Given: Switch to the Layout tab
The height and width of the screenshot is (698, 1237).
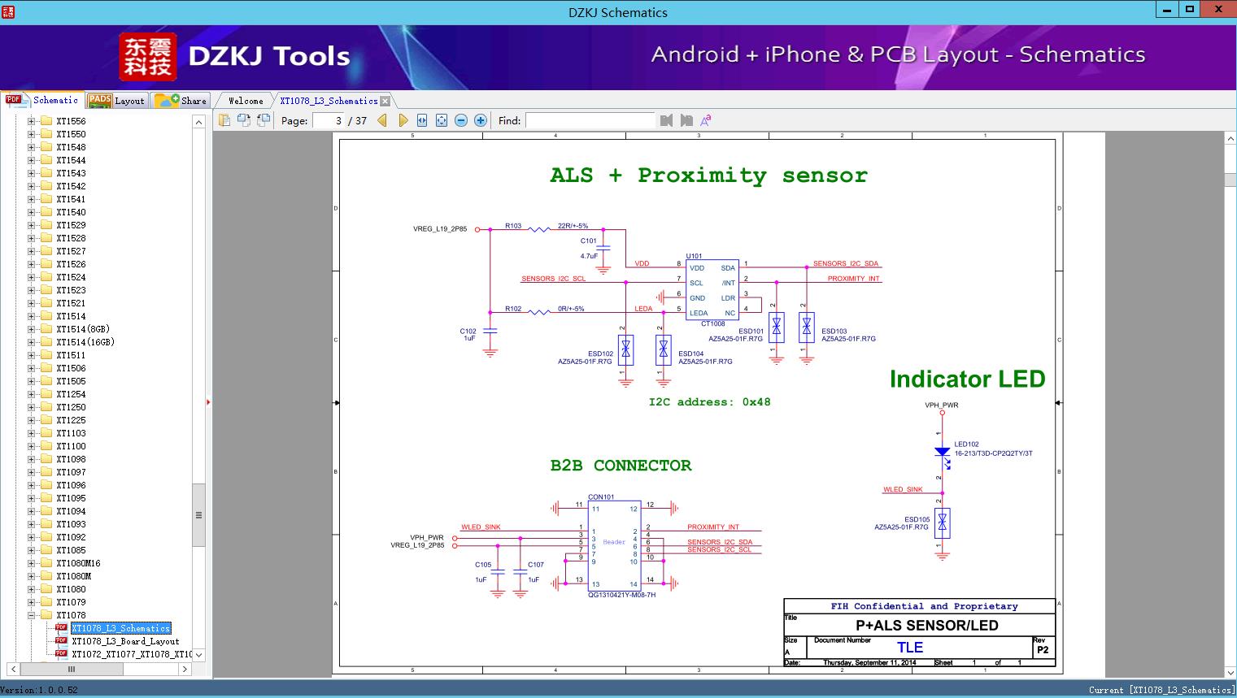Looking at the screenshot, I should [x=116, y=101].
